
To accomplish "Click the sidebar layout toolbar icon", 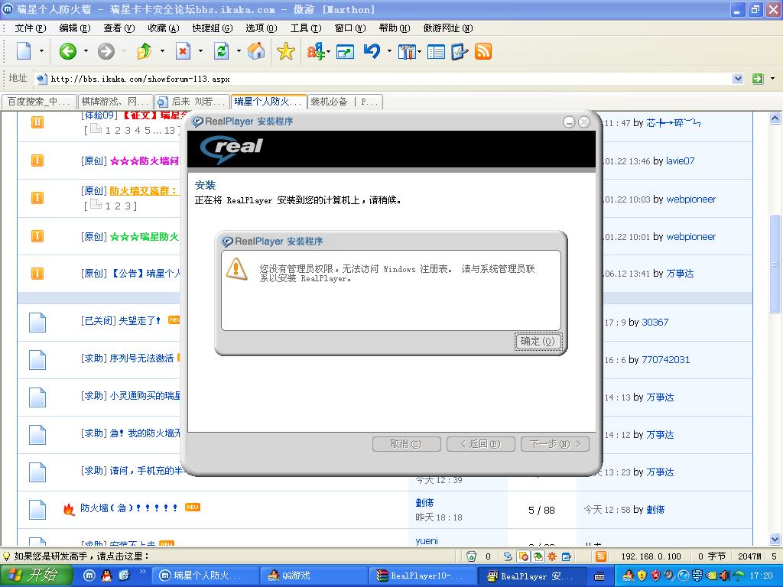I will point(436,51).
